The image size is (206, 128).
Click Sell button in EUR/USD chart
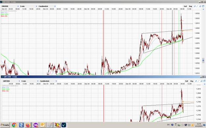[x=185, y=6]
